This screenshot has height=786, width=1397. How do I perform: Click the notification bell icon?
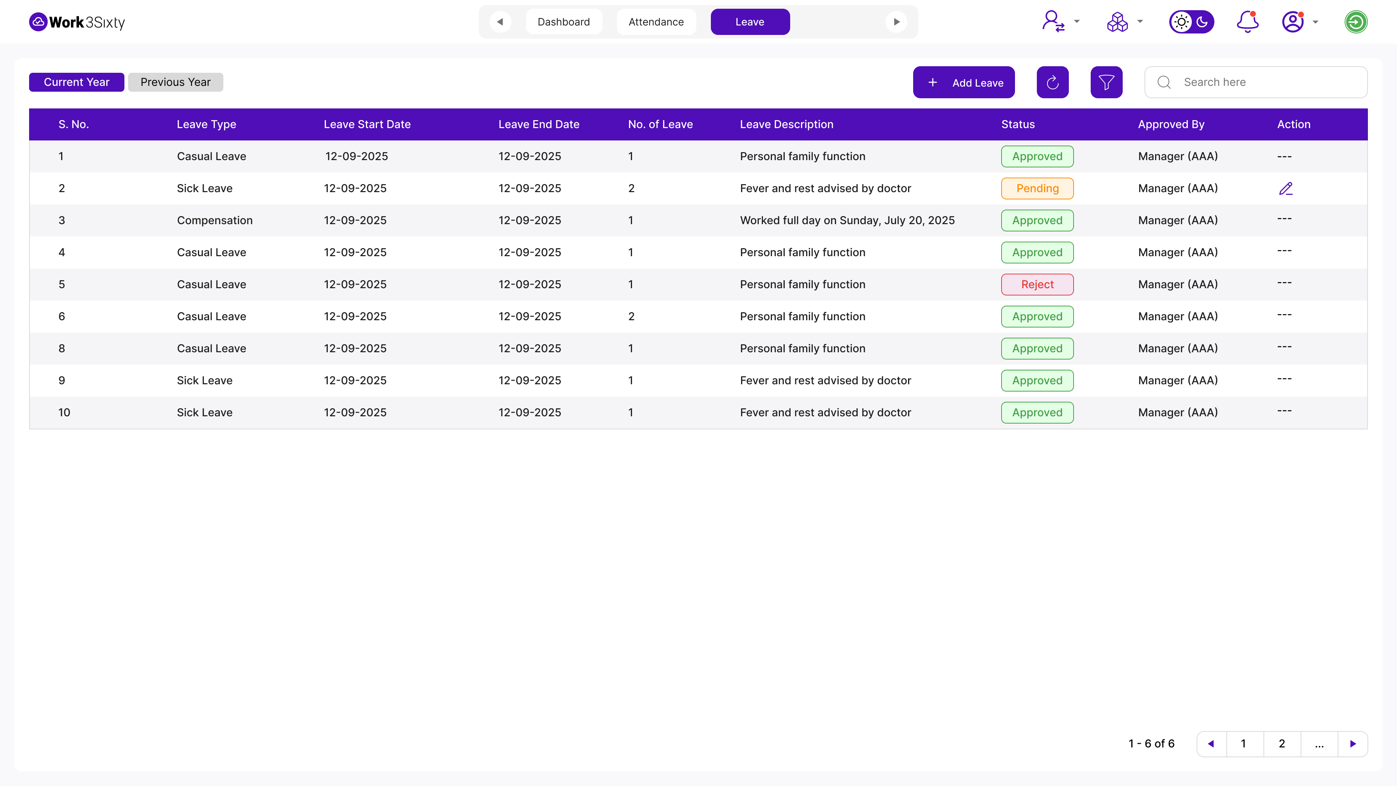coord(1247,22)
